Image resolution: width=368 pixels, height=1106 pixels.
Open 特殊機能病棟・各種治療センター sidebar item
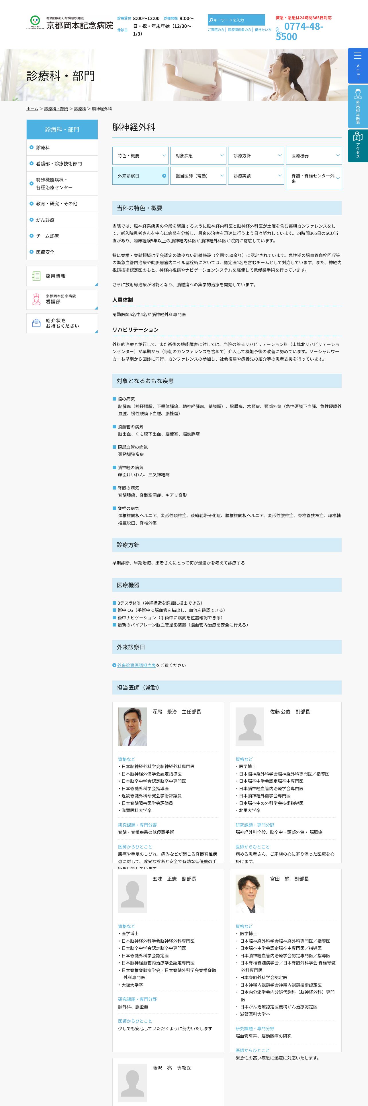(62, 183)
